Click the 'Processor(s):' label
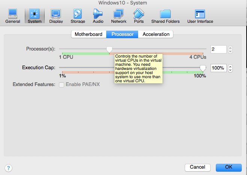Screen dimensions: 247x175 click(x=41, y=49)
